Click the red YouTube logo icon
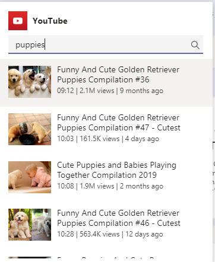The height and width of the screenshot is (262, 215). 18,21
